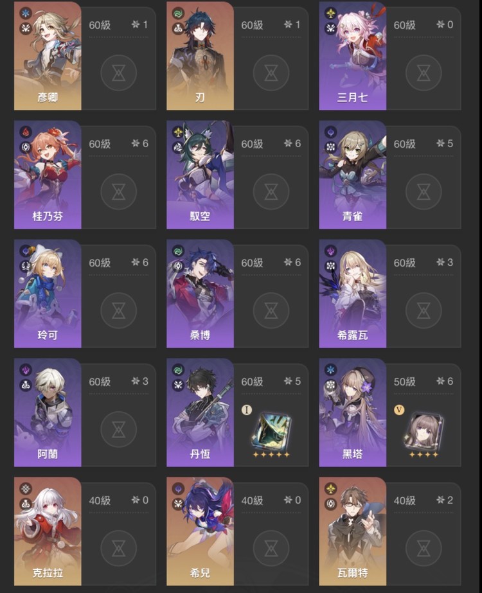Viewport: 482px width, 593px height.
Task: Open the 青雀 character portrait
Action: 353,175
